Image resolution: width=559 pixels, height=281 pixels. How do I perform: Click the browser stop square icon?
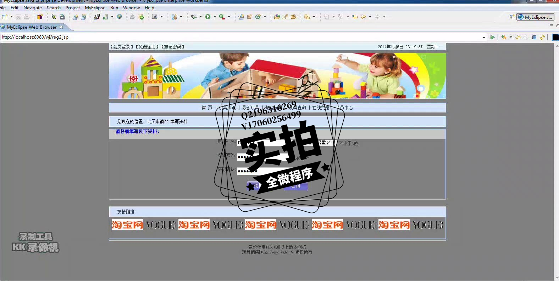[x=534, y=37]
